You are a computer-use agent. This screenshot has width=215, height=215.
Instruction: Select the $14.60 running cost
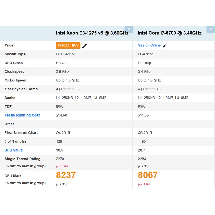pos(62,115)
